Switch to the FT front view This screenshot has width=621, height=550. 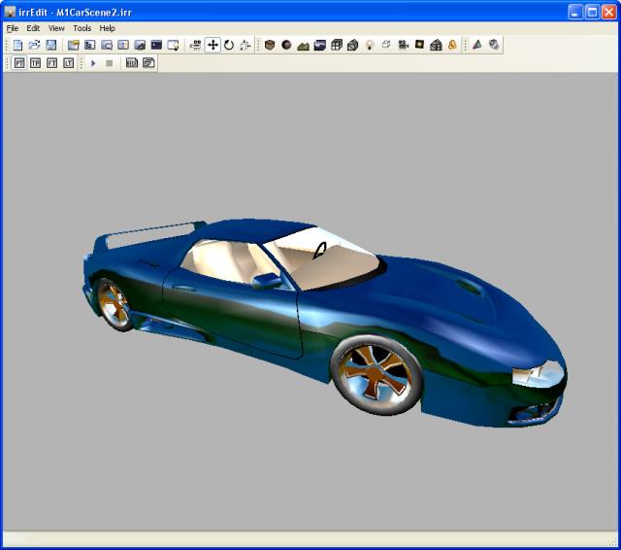(x=51, y=63)
